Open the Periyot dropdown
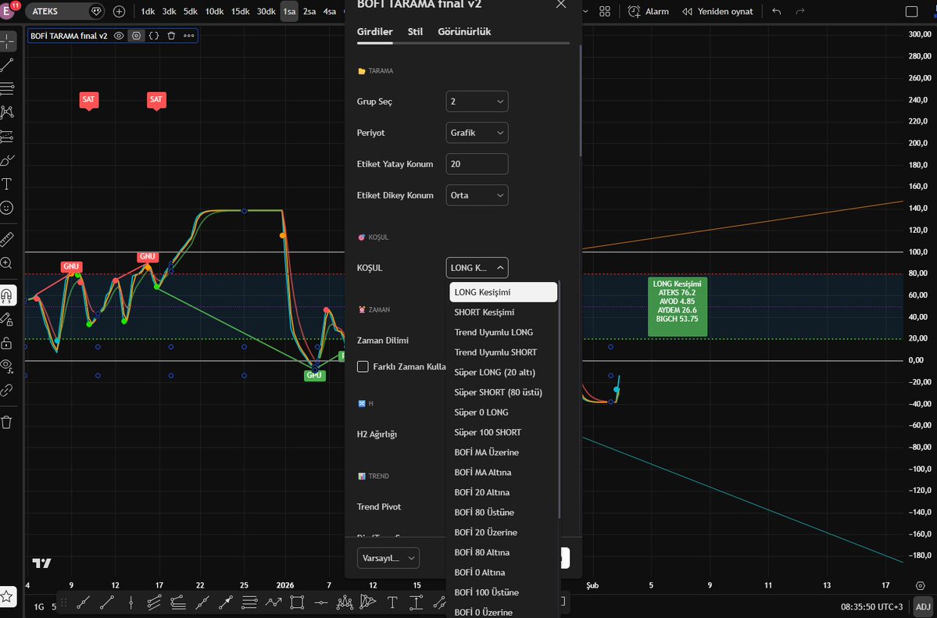This screenshot has width=937, height=618. (x=477, y=133)
